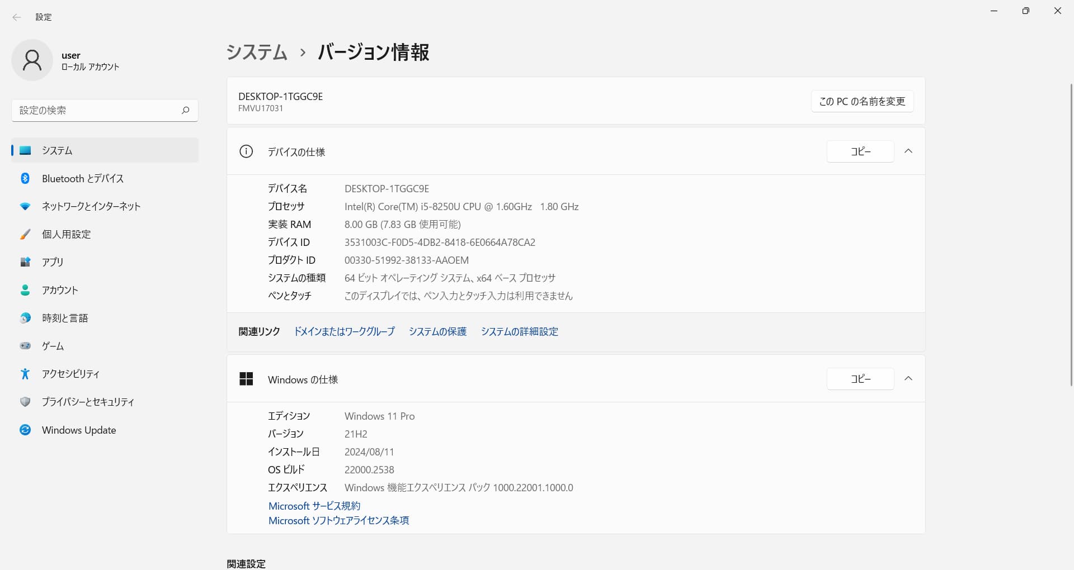Click the model text FMVU17031
Viewport: 1074px width, 570px height.
click(261, 108)
